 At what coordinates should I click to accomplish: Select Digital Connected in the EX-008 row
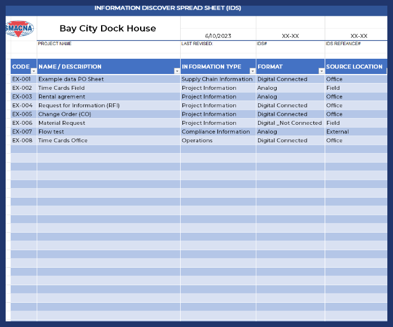point(290,141)
